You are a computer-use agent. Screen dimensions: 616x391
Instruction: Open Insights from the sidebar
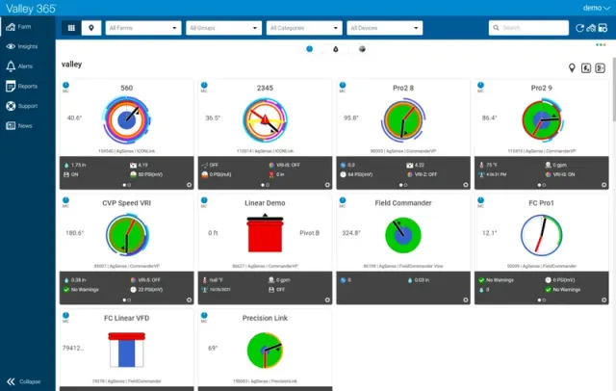27,45
